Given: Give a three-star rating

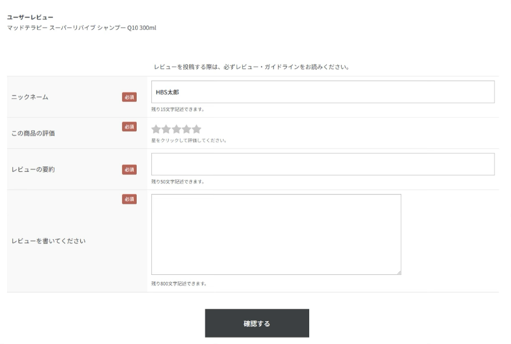Looking at the screenshot, I should click(x=177, y=130).
